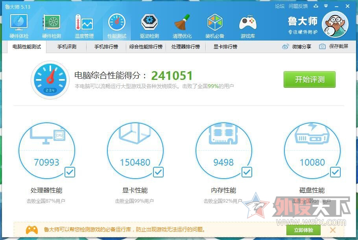The image size is (358, 240).
Task: Click the speedometer gauge icon beside score
Action: click(x=50, y=80)
